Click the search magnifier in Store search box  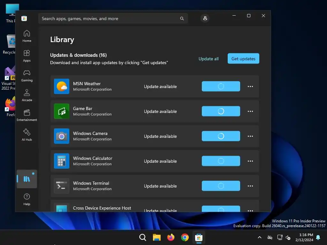click(182, 19)
